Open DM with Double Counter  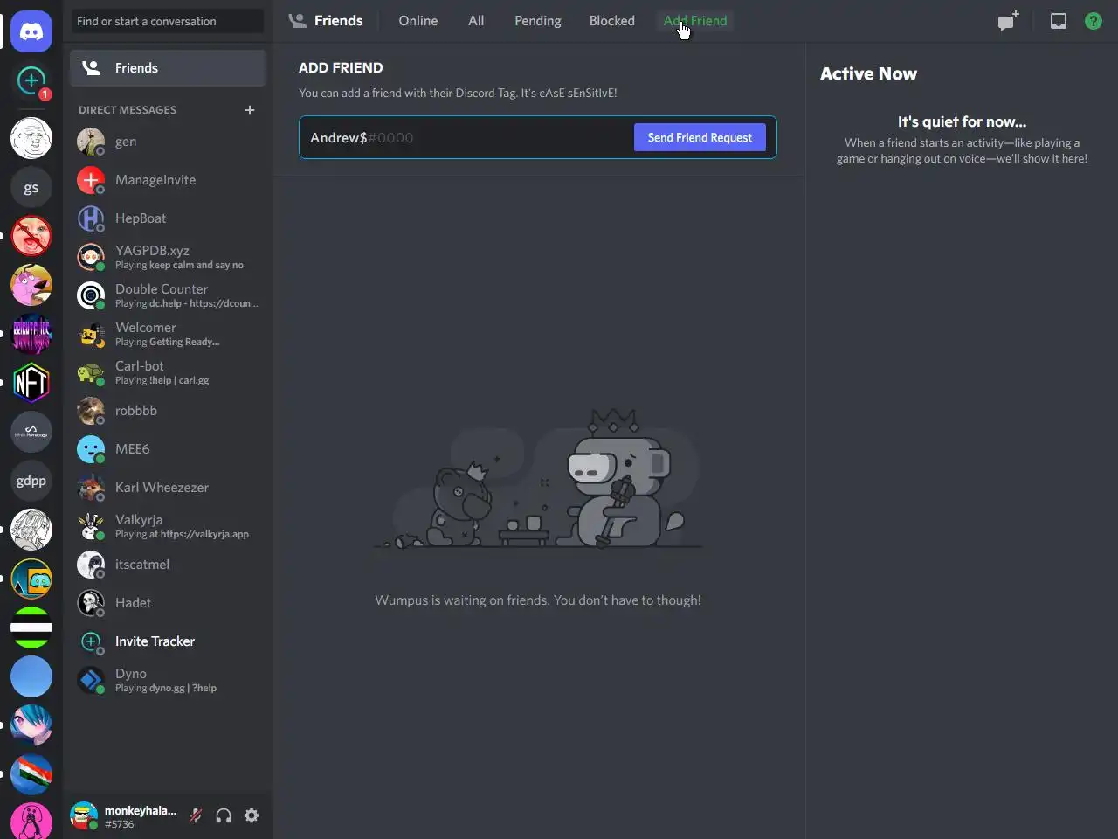(168, 295)
